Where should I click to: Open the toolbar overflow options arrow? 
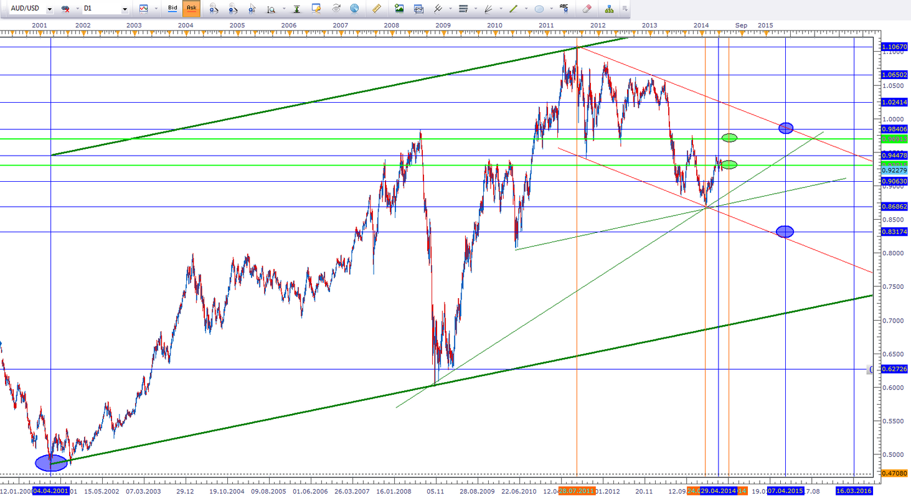pos(624,9)
